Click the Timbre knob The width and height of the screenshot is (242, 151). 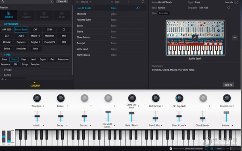(x=60, y=98)
